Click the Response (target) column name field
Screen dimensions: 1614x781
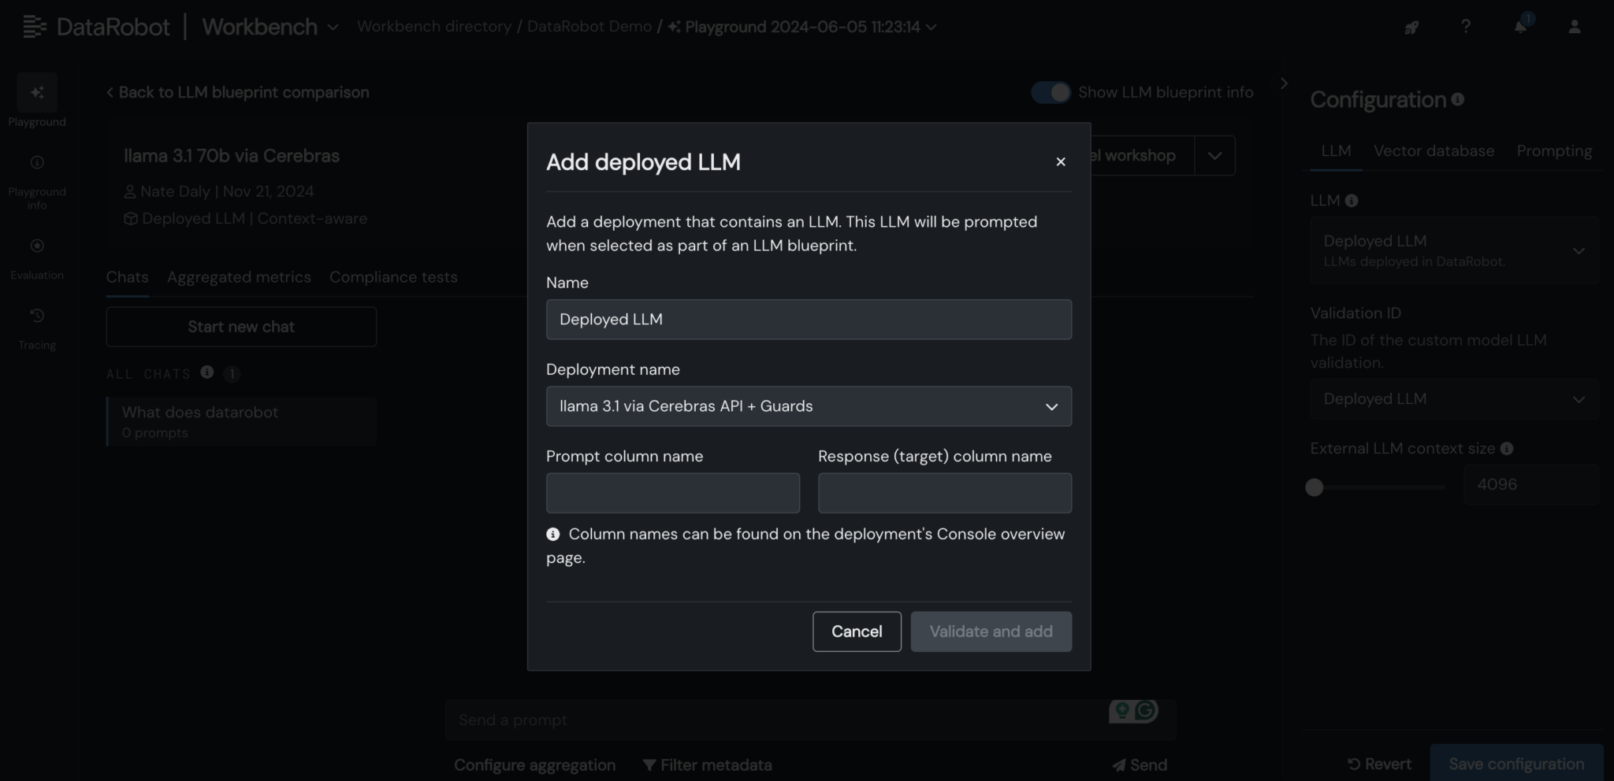[944, 493]
